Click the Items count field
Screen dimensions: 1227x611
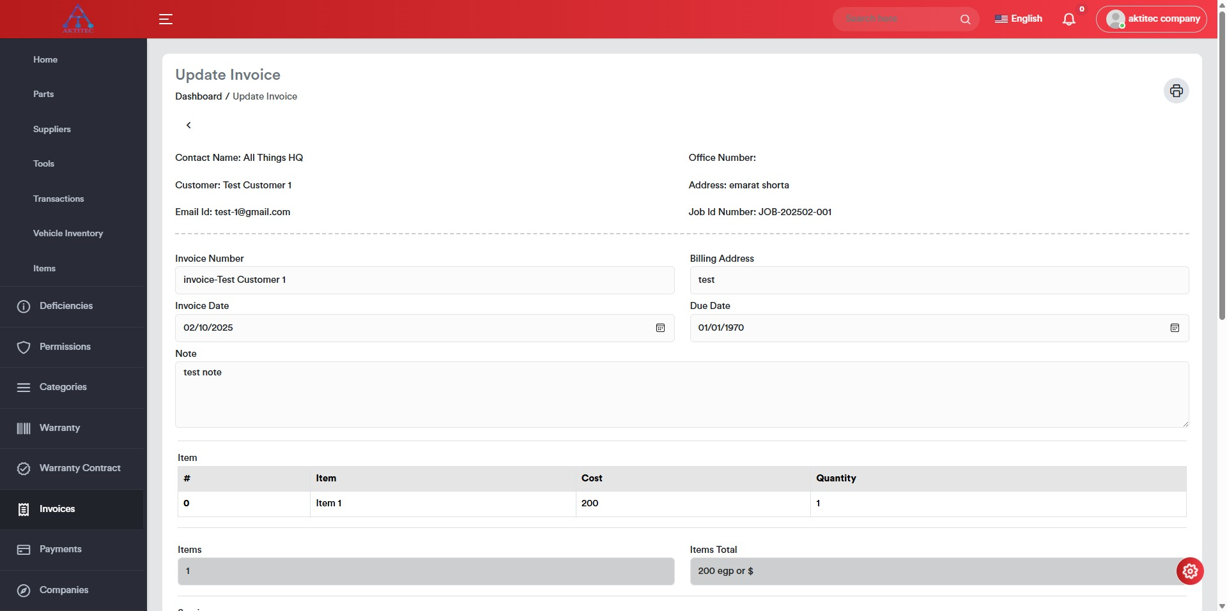[x=426, y=571]
